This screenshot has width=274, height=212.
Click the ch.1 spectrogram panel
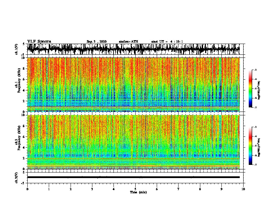point(133,85)
